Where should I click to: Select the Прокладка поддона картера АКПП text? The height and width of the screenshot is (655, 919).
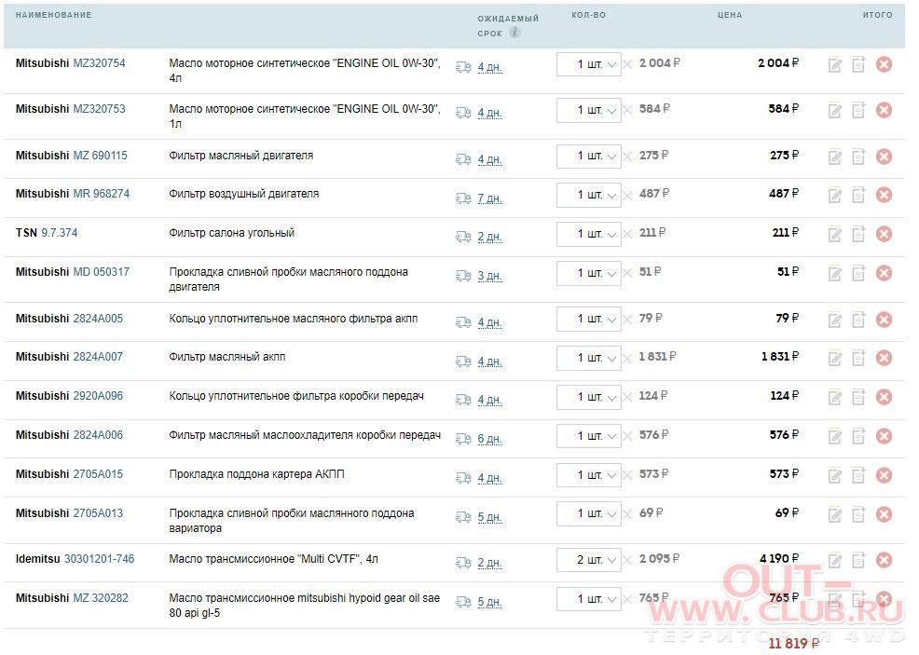(x=256, y=474)
